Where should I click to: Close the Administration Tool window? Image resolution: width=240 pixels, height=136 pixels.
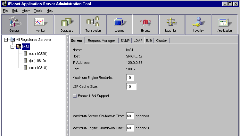coord(236,4)
